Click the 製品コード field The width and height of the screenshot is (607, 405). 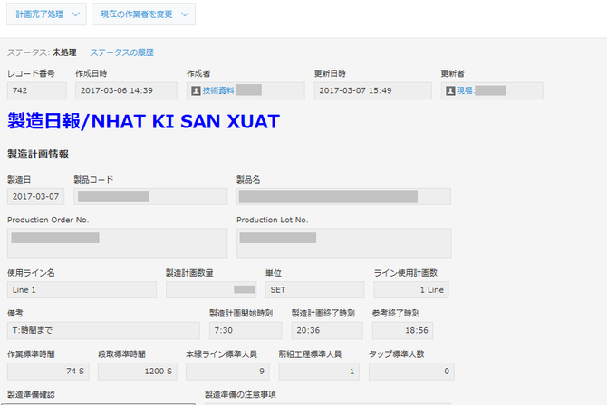(150, 196)
